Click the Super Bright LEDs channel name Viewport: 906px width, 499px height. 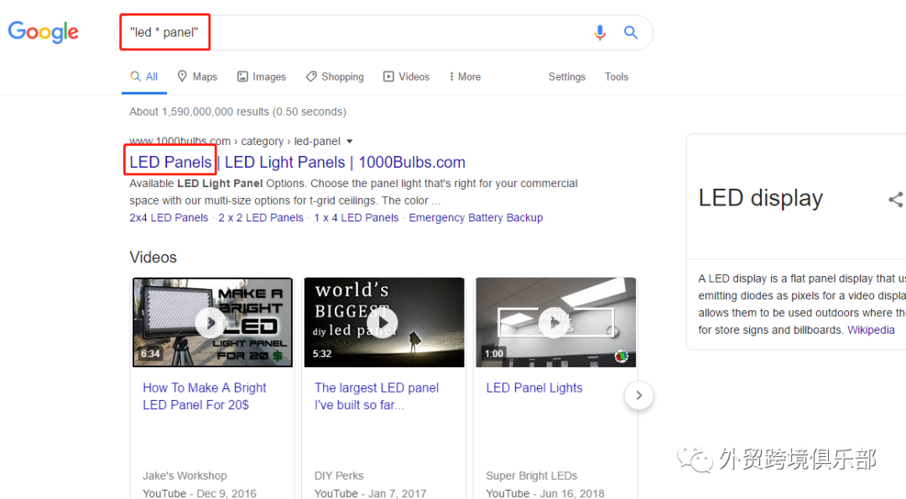click(532, 476)
